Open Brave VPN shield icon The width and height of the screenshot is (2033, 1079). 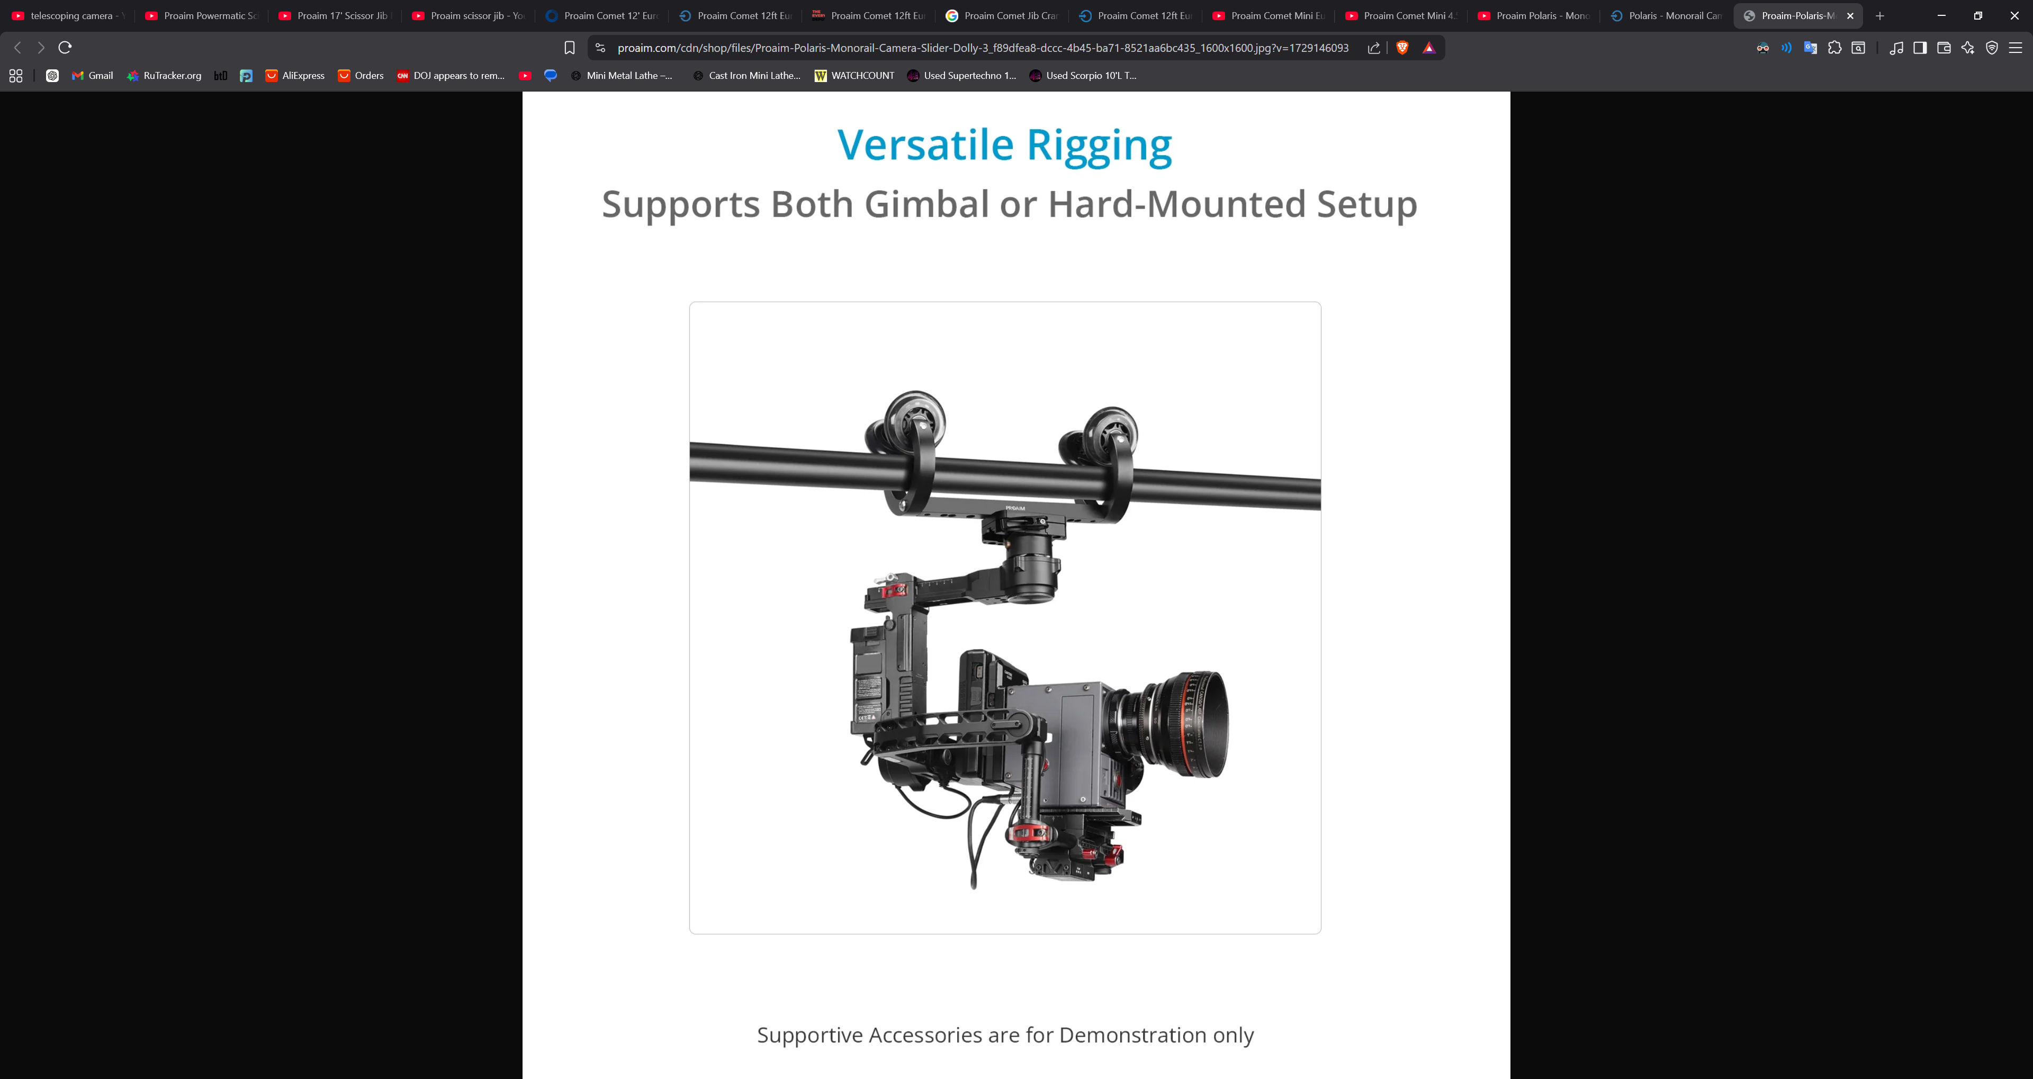pos(1991,48)
